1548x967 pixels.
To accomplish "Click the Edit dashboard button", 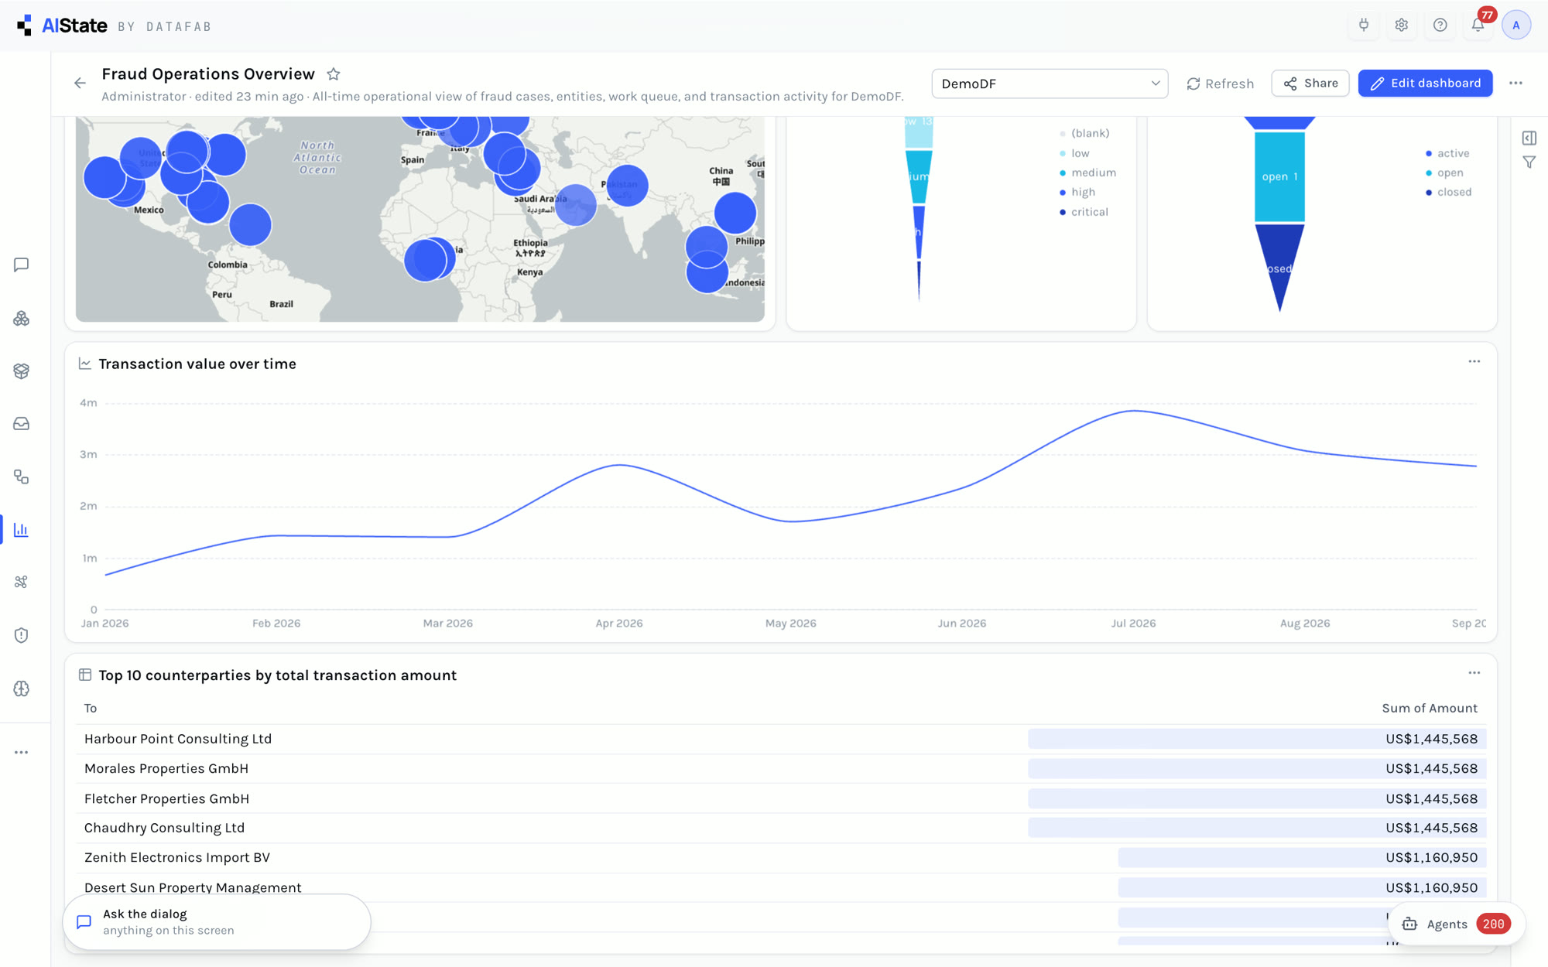I will click(1425, 84).
